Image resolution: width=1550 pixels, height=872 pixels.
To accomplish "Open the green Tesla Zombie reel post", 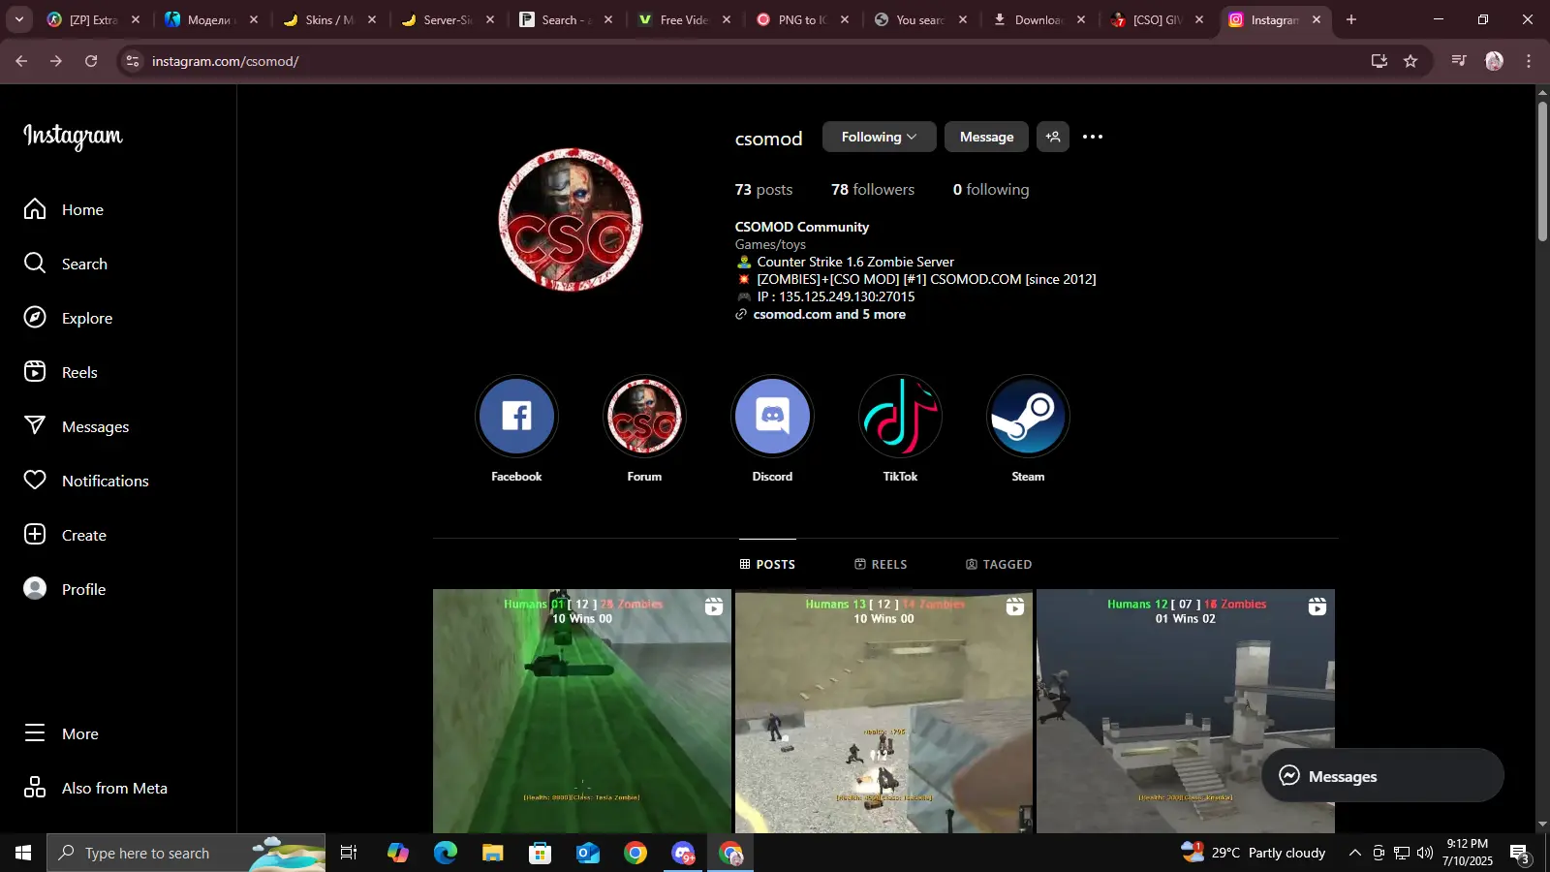I will [582, 711].
